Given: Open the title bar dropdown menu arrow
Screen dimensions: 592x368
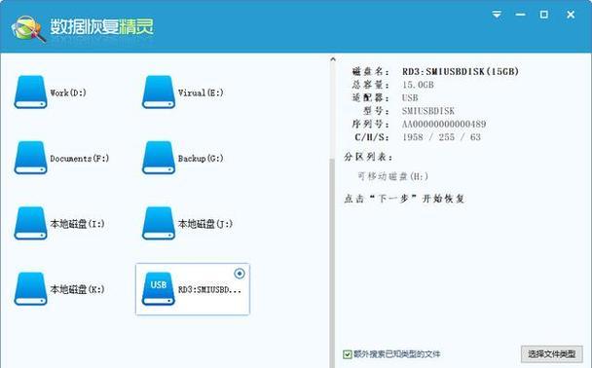Looking at the screenshot, I should [497, 15].
